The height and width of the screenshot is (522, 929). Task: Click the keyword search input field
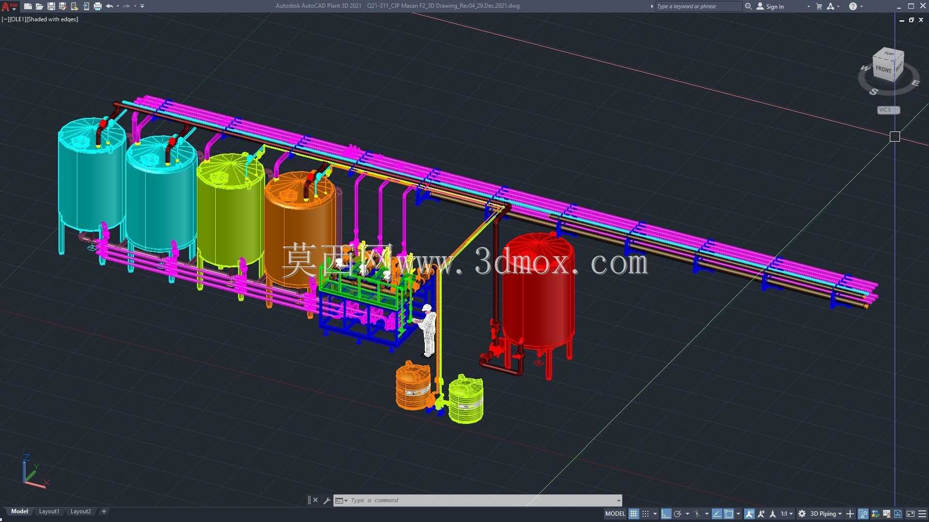(698, 6)
